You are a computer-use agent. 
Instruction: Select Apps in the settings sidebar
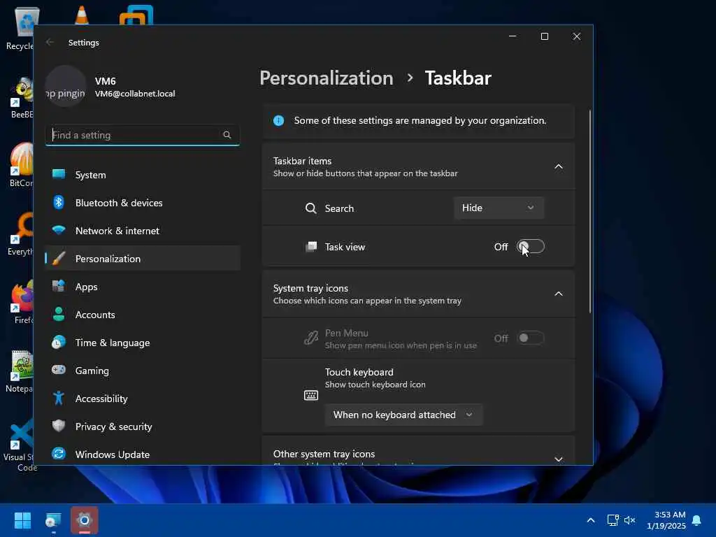click(x=143, y=286)
